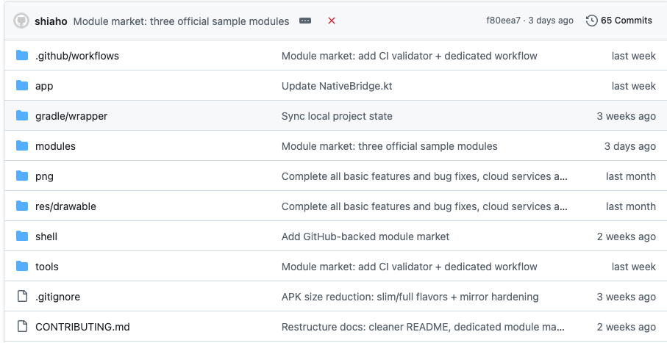Open the app directory

point(44,86)
